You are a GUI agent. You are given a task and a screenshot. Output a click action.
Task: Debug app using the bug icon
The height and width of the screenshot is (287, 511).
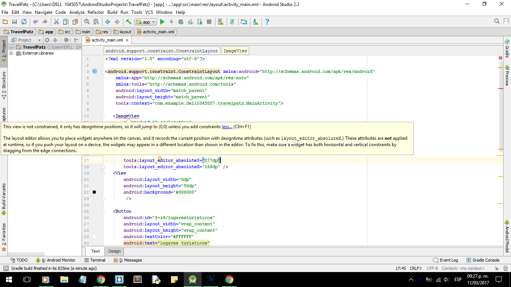181,22
